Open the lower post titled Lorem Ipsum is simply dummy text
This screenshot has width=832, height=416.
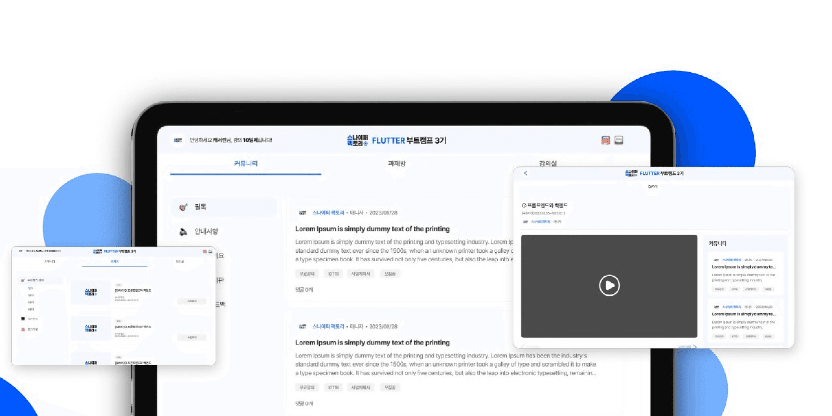(x=372, y=343)
